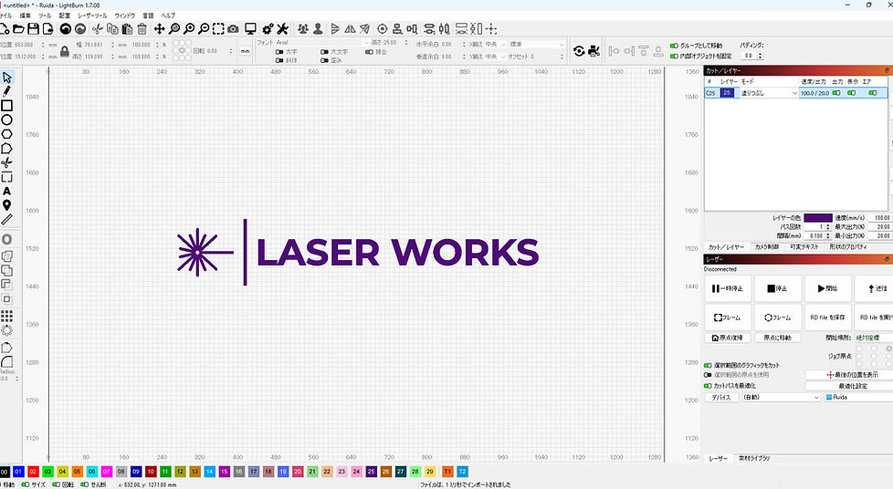Select the Polygon (hexagon) tool

coord(6,134)
